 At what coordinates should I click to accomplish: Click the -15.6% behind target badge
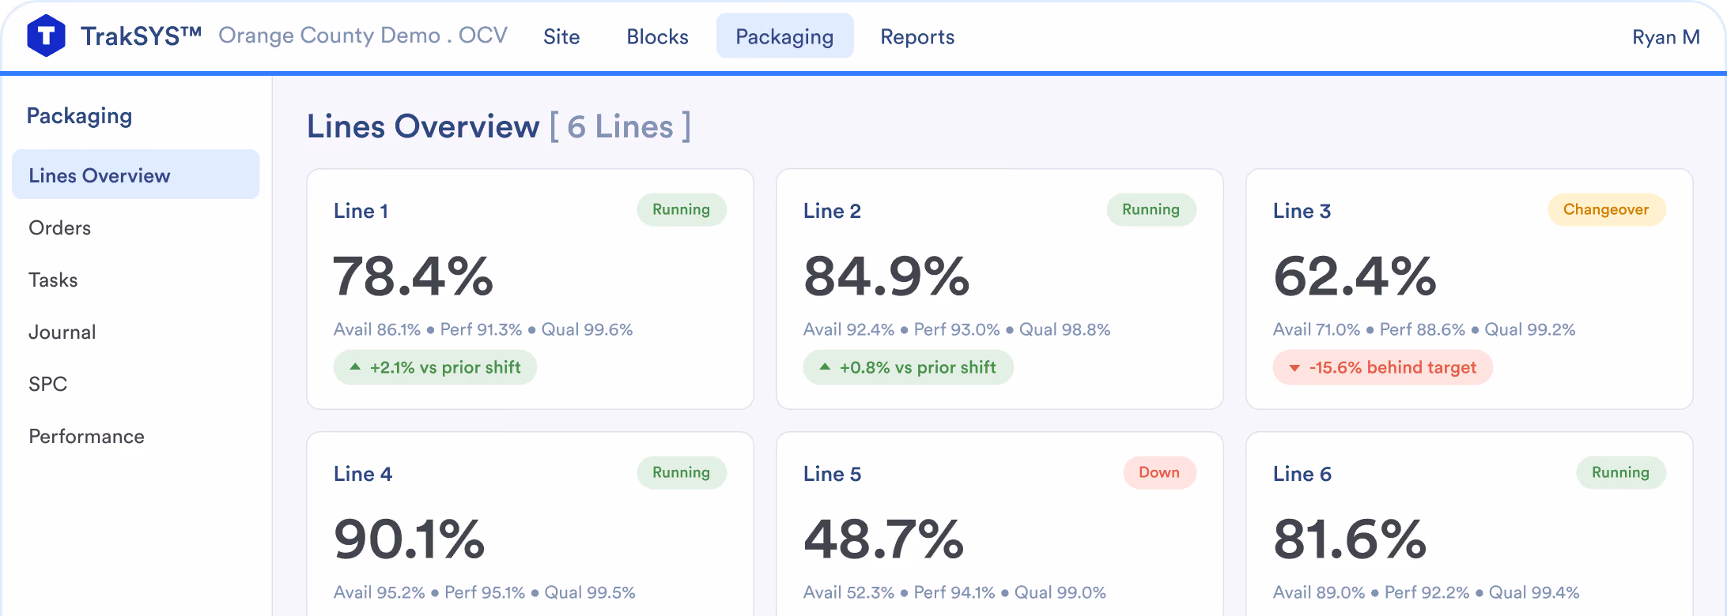click(x=1382, y=367)
